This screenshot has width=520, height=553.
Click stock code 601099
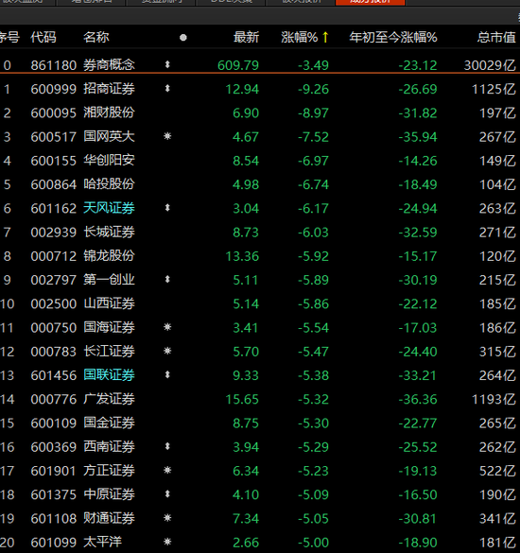coord(54,543)
